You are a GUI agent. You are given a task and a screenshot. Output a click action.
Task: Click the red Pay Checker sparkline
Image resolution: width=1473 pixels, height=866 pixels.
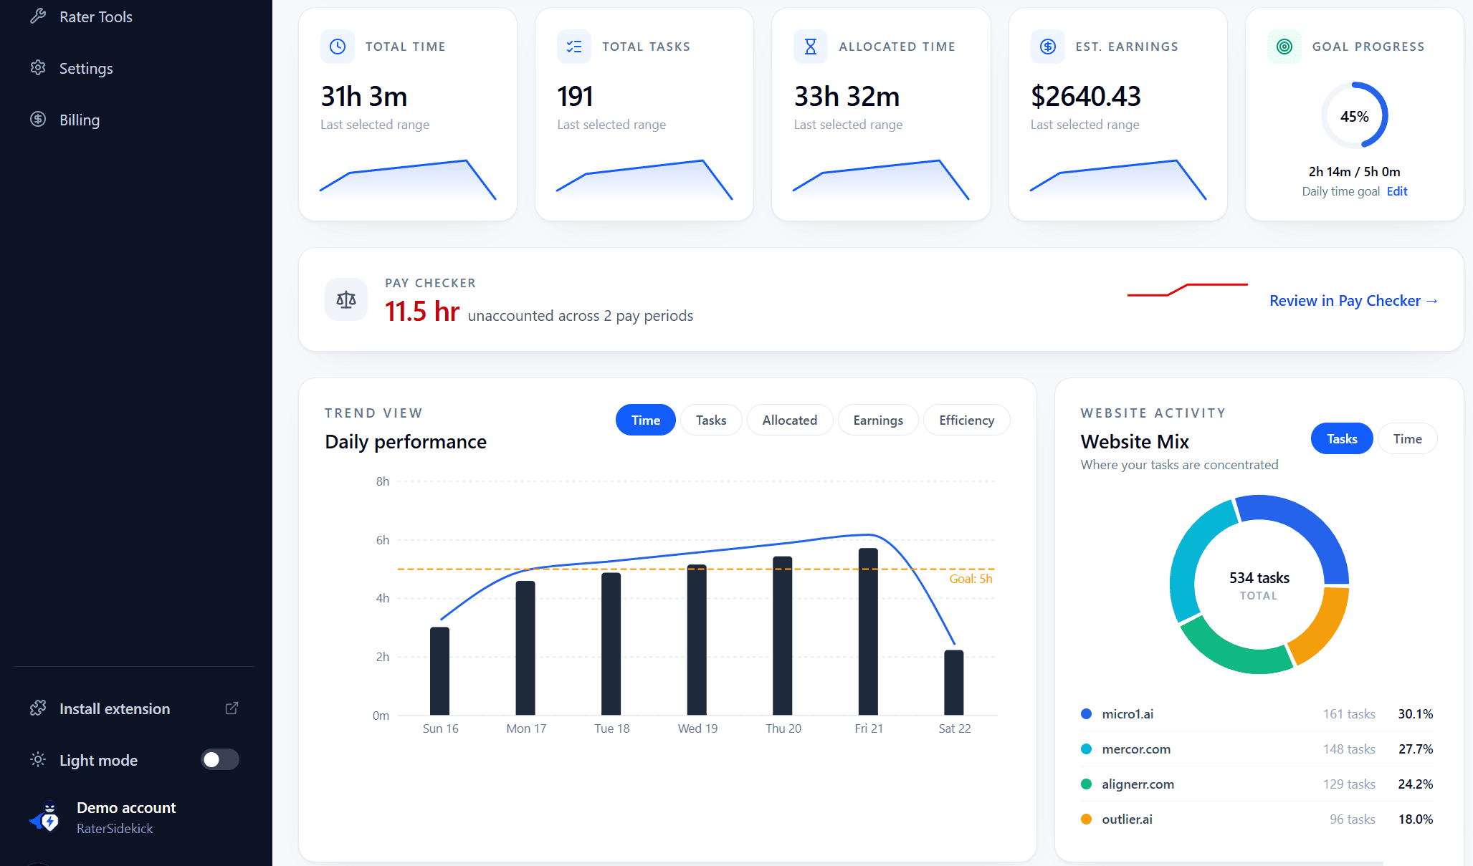point(1187,289)
